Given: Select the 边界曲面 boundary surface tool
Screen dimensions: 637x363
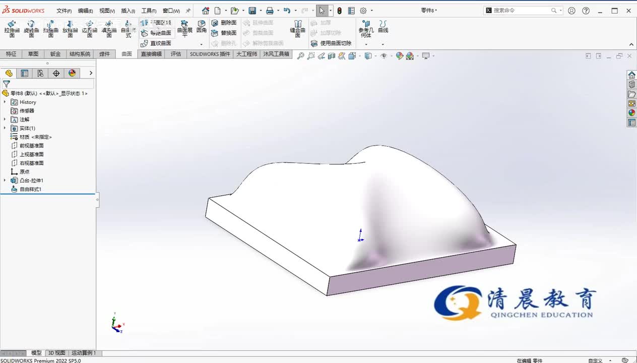Looking at the screenshot, I should (x=89, y=29).
